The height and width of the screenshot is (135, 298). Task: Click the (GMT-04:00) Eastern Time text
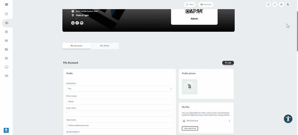click(87, 11)
